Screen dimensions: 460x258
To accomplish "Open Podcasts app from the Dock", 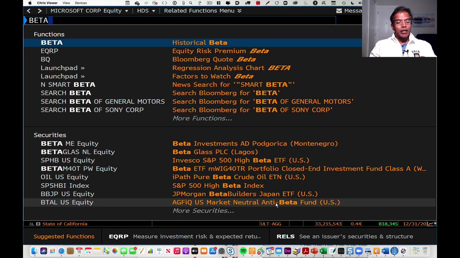I will [x=186, y=251].
